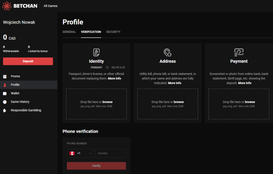The height and width of the screenshot is (174, 273).
Task: Click the Payment card icon
Action: tap(239, 52)
